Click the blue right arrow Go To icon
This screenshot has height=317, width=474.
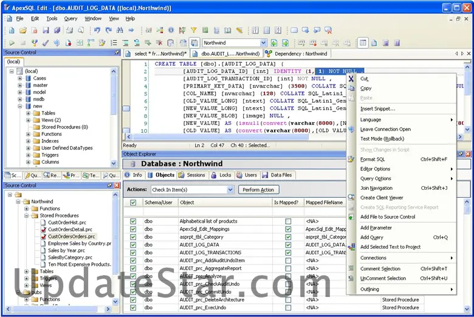pos(131,30)
